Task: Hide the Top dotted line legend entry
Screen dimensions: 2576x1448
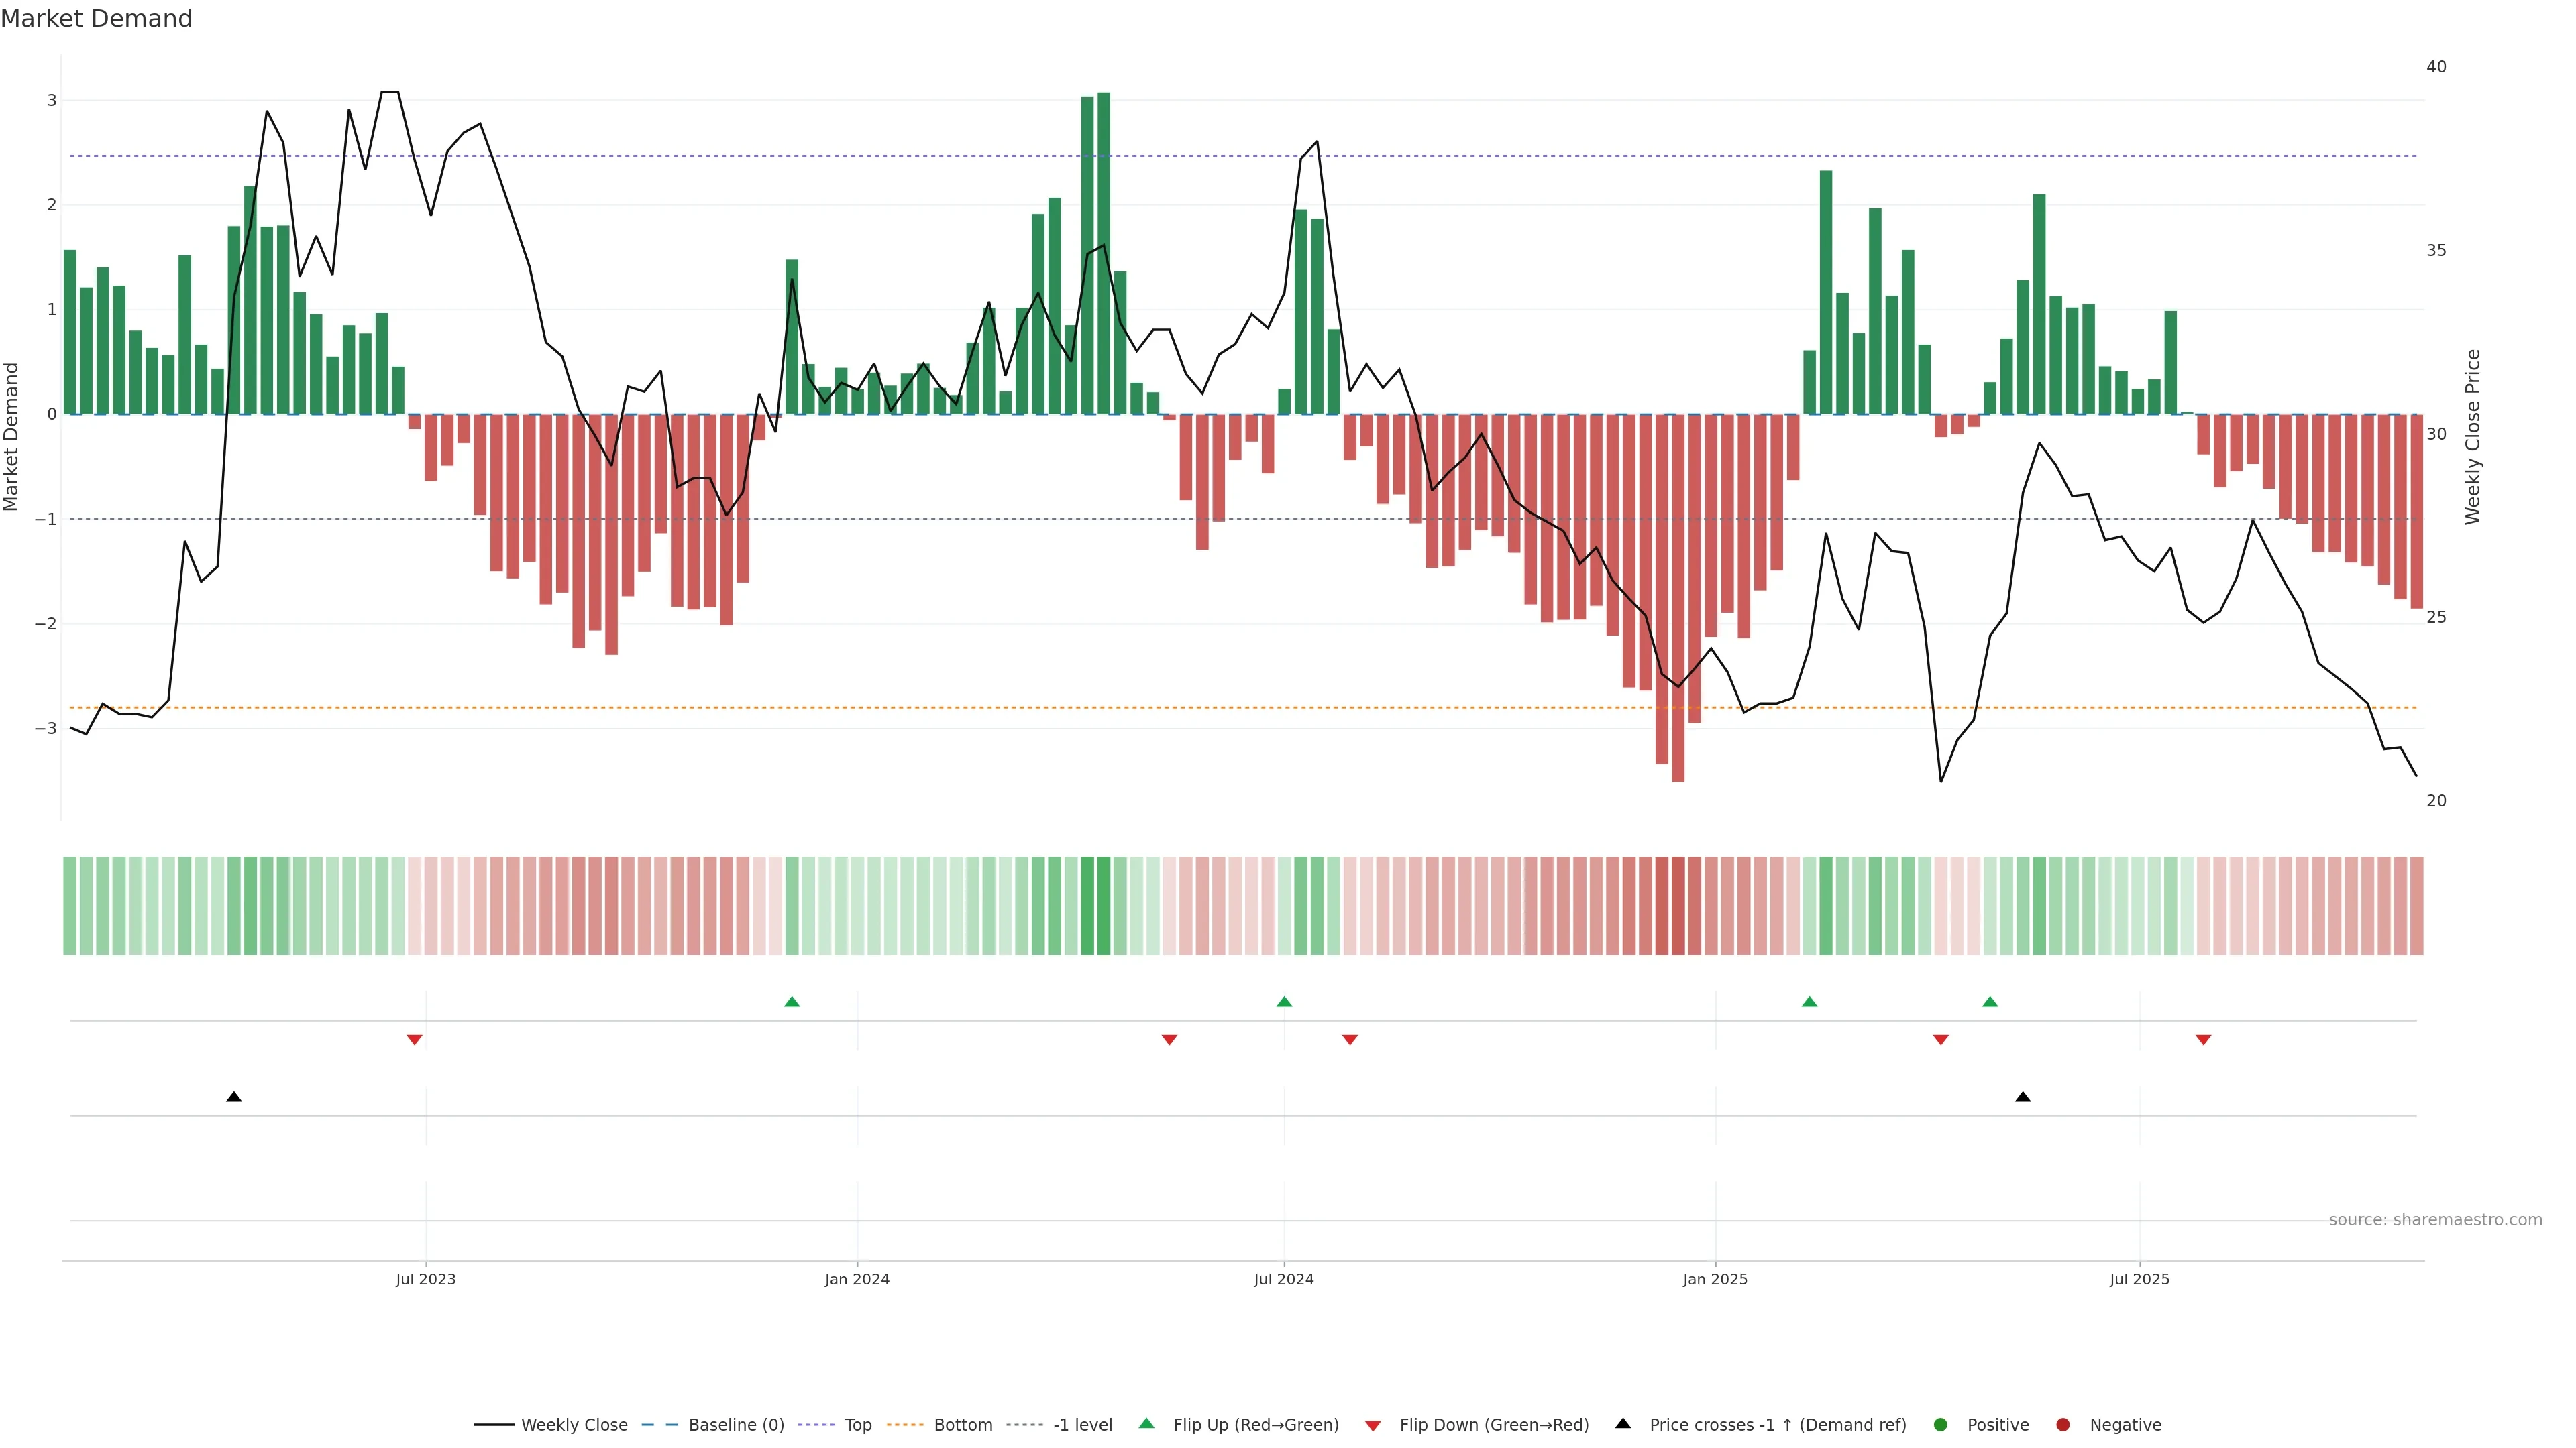Action: pyautogui.click(x=857, y=1424)
